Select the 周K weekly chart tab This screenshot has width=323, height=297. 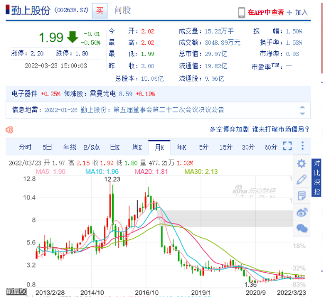coord(137,147)
